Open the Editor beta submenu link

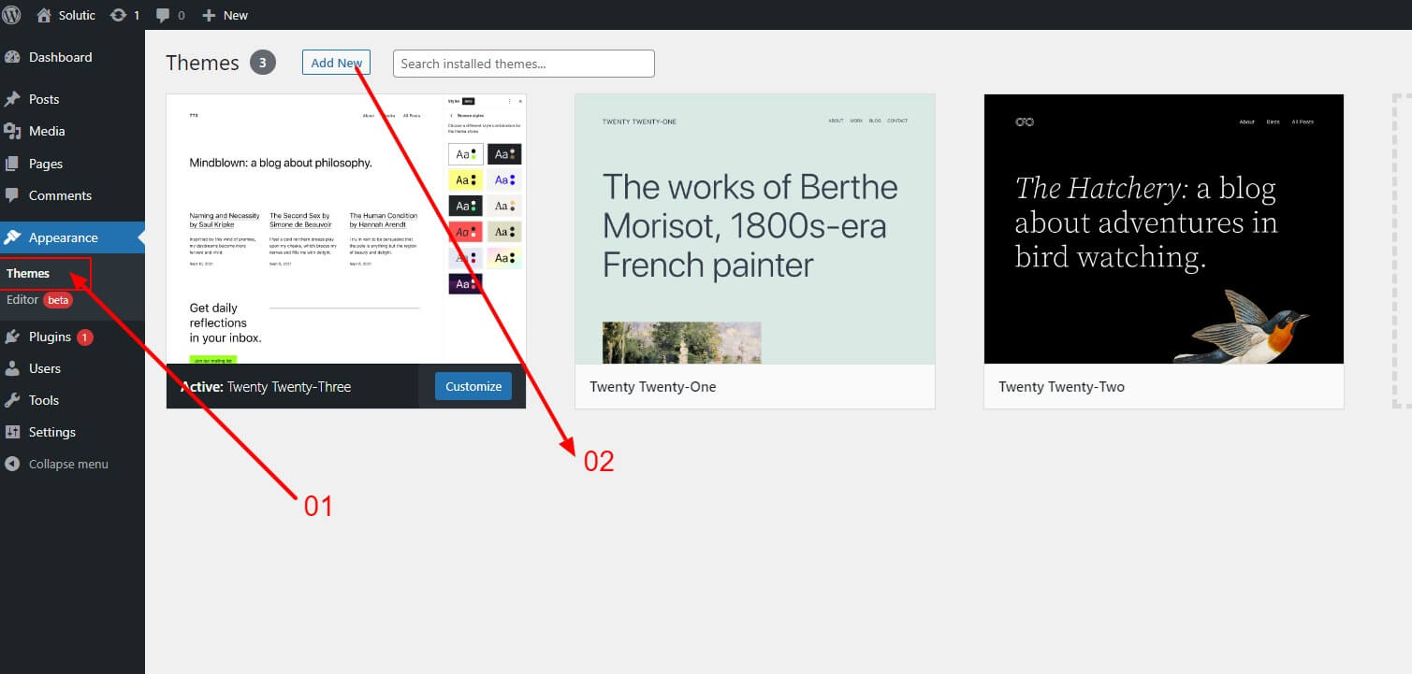click(x=22, y=300)
